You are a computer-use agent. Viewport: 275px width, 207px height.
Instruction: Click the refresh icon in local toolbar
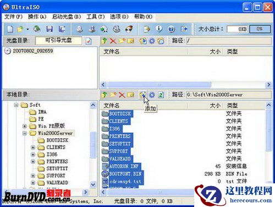click(161, 95)
